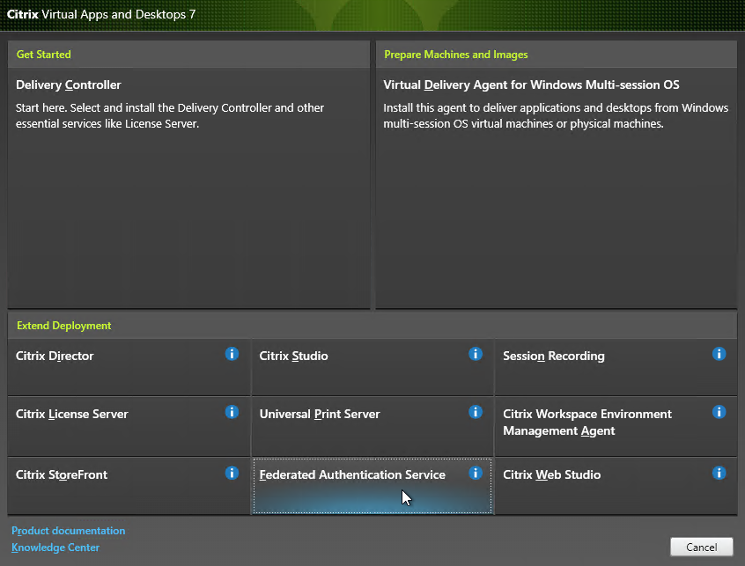Open info icon for Session Recording

pyautogui.click(x=719, y=354)
